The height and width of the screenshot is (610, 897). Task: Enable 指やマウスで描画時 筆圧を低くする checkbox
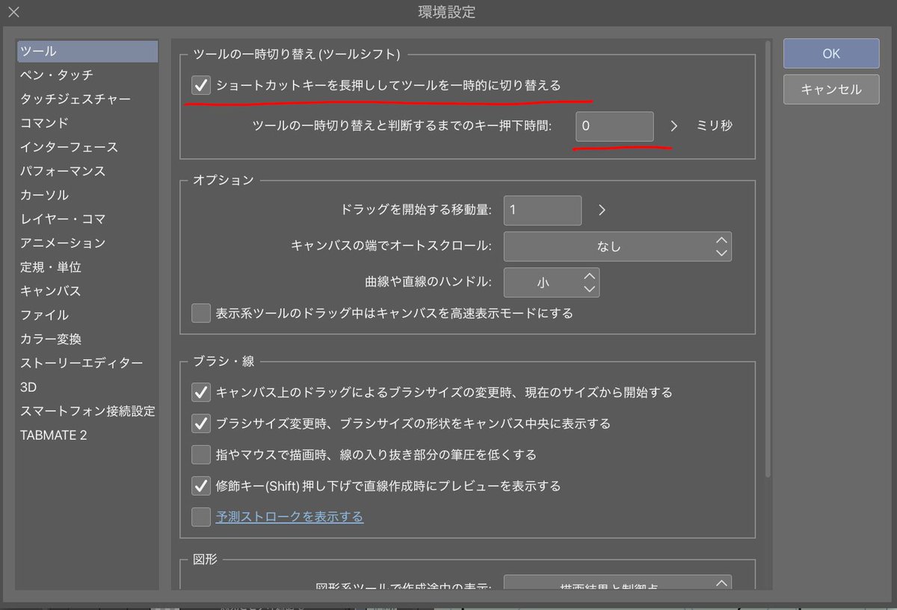(201, 454)
